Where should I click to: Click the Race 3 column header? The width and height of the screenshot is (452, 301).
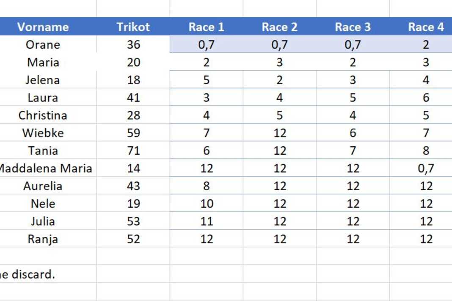(353, 27)
